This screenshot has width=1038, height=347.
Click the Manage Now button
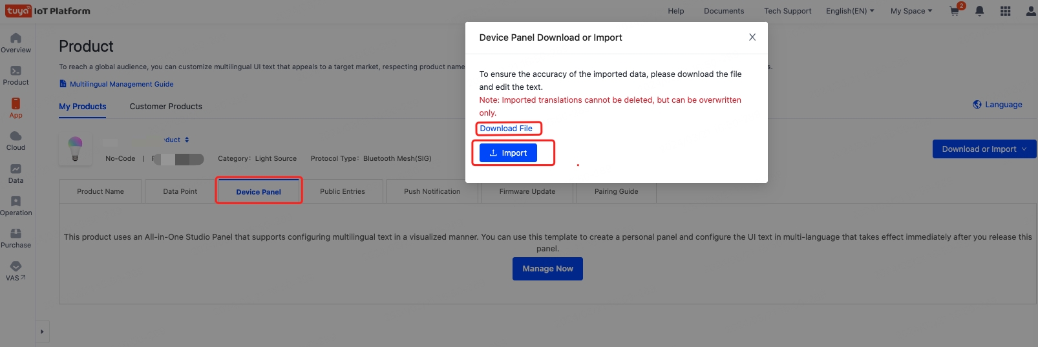click(547, 269)
